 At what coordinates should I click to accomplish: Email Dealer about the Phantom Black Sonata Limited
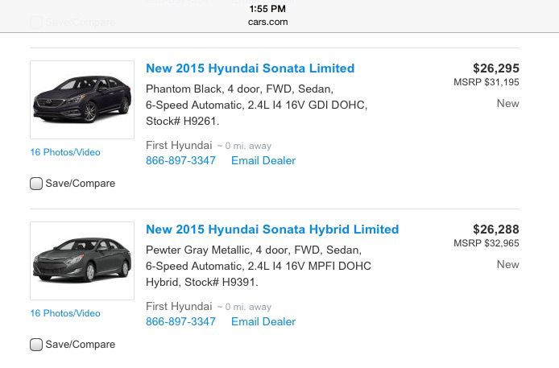point(263,160)
